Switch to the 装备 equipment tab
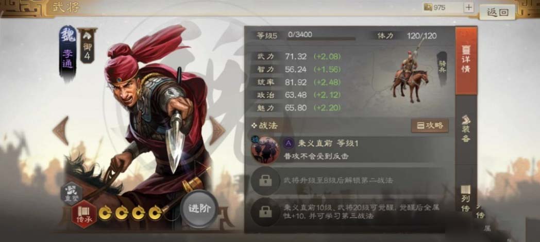540x242 pixels. tap(466, 128)
